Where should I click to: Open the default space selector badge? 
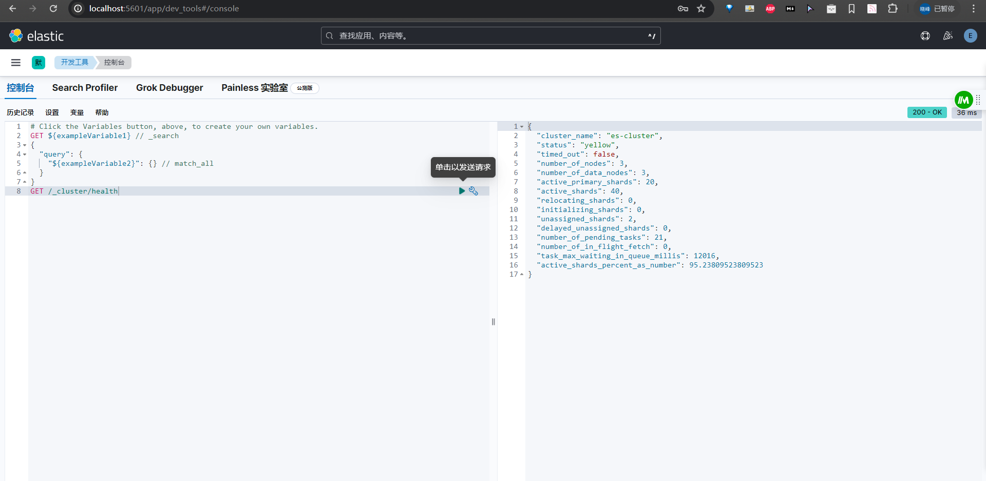(x=39, y=63)
